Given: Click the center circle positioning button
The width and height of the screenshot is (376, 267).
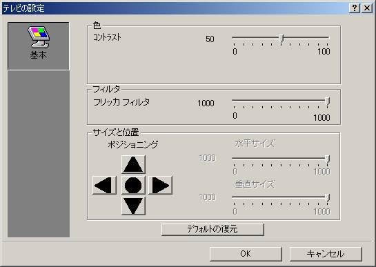Looking at the screenshot, I should (133, 185).
